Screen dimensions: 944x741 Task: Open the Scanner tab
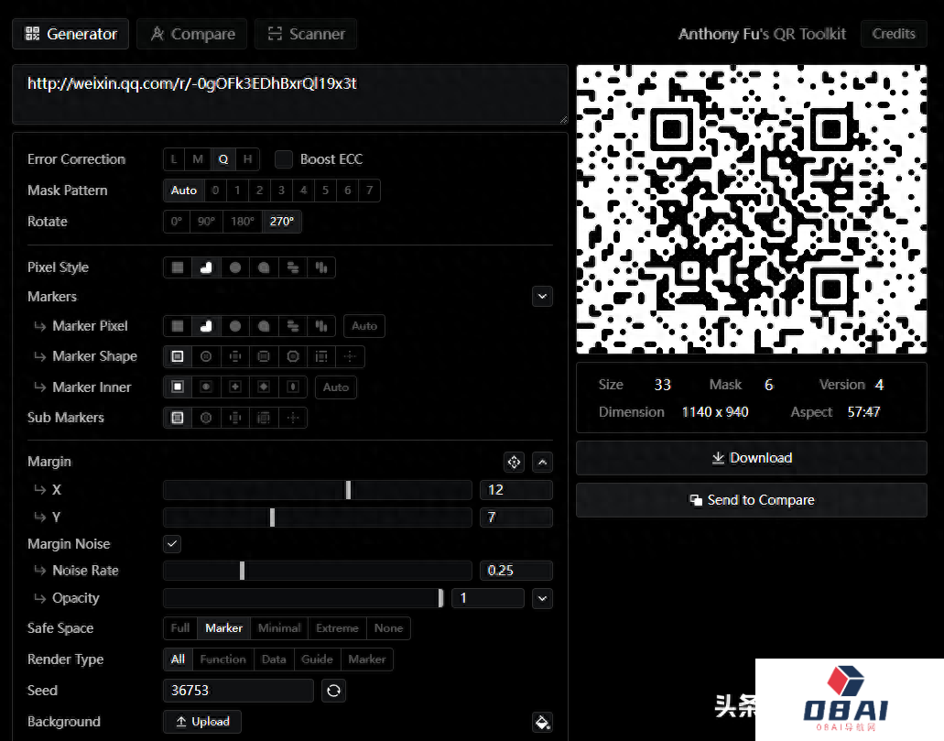point(306,34)
